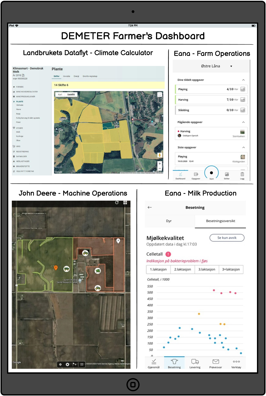Viewport: 266px width, 396px height.
Task: Collapse the Siste oppgaver section
Action: (243, 147)
